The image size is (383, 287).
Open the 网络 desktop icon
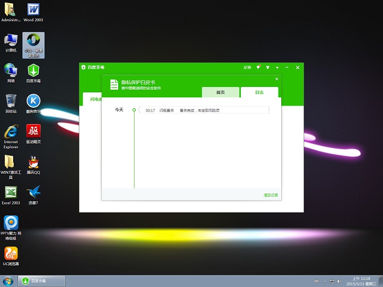[x=11, y=73]
